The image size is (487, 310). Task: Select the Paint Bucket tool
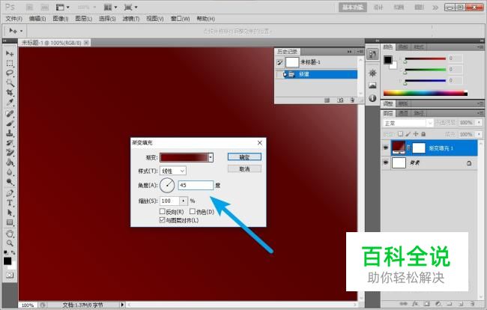(10, 162)
